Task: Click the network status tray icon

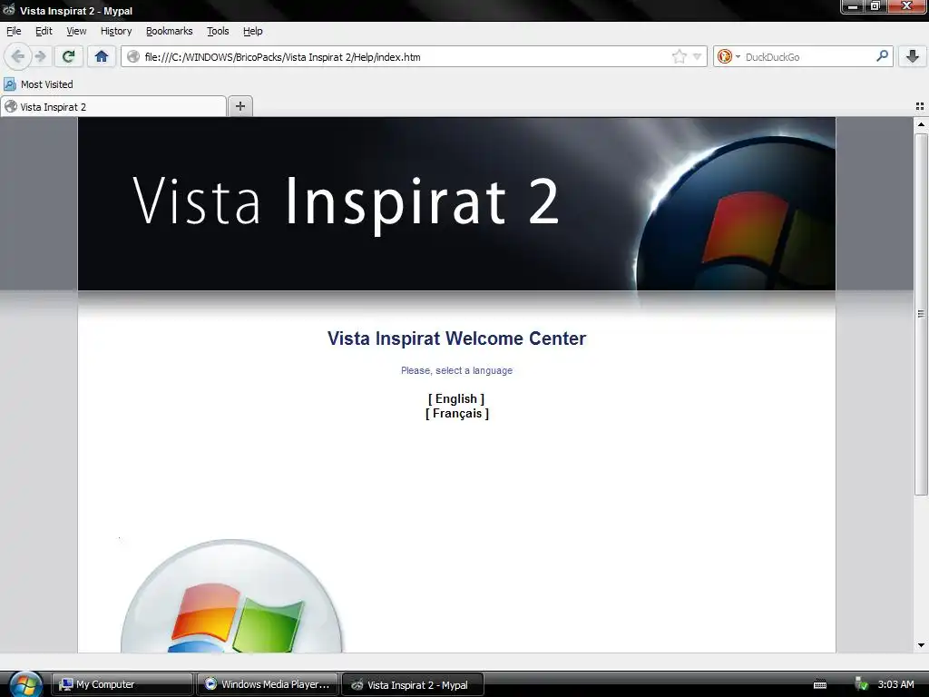Action: (862, 684)
